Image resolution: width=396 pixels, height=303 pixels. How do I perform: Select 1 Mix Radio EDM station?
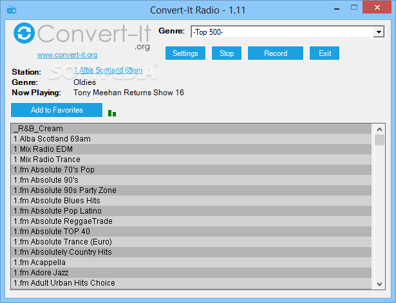pyautogui.click(x=191, y=149)
